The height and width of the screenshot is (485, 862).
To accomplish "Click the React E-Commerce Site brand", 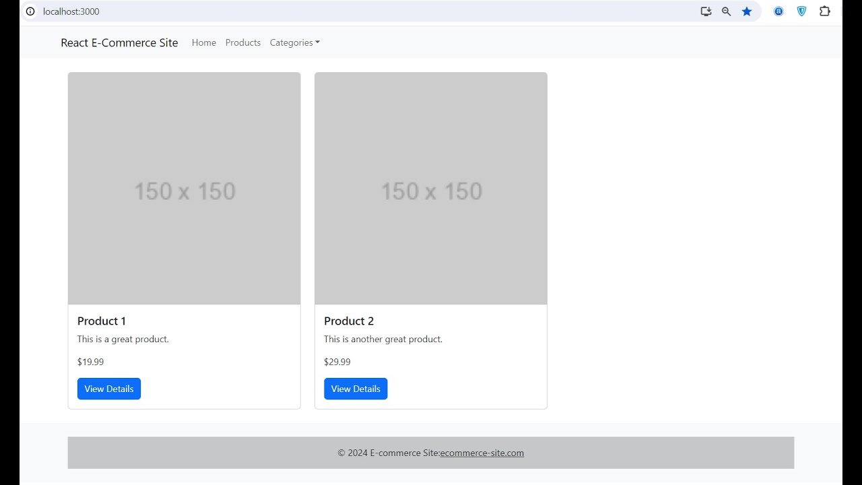I will pos(119,42).
